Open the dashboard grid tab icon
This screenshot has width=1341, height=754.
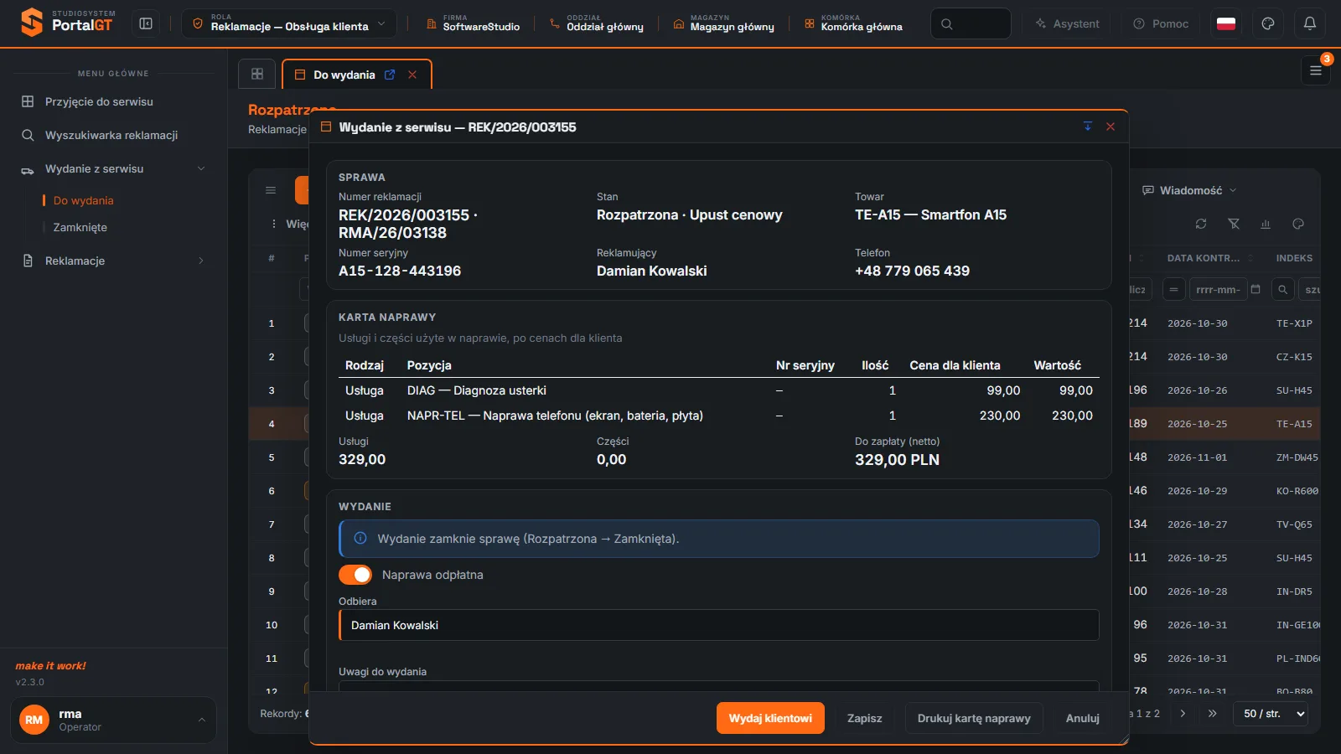click(x=257, y=74)
